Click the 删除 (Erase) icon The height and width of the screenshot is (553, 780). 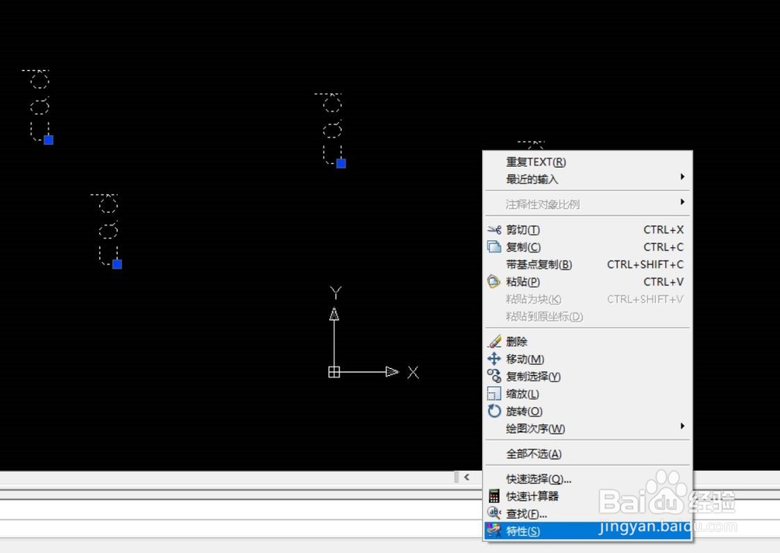coord(495,341)
